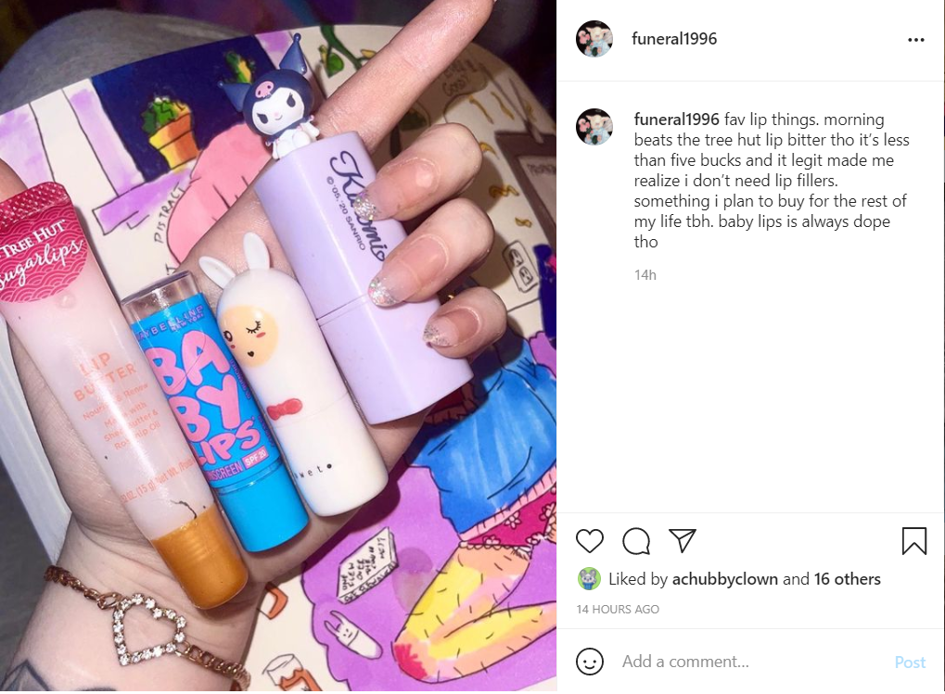Click the 14 HOURS AGO timestamp
945x694 pixels.
[x=618, y=609]
